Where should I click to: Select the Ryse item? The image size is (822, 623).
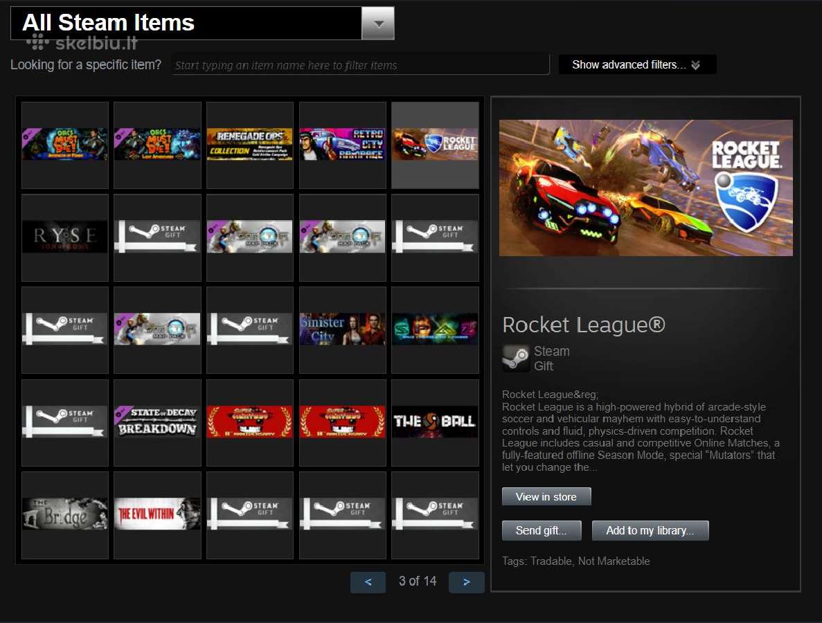click(65, 237)
